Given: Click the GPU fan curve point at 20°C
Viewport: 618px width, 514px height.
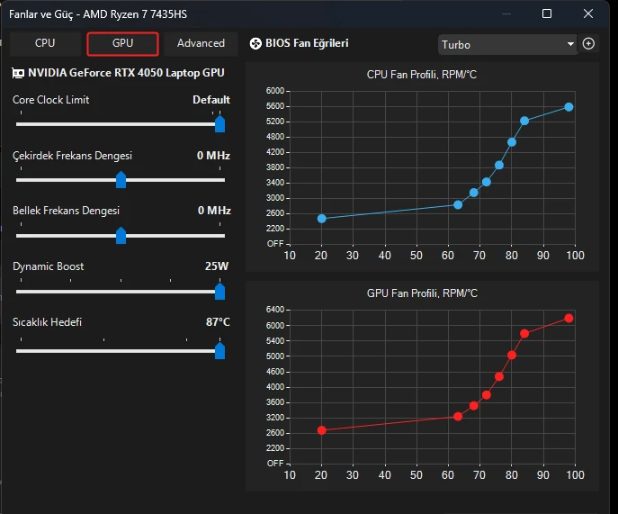Looking at the screenshot, I should click(x=322, y=430).
